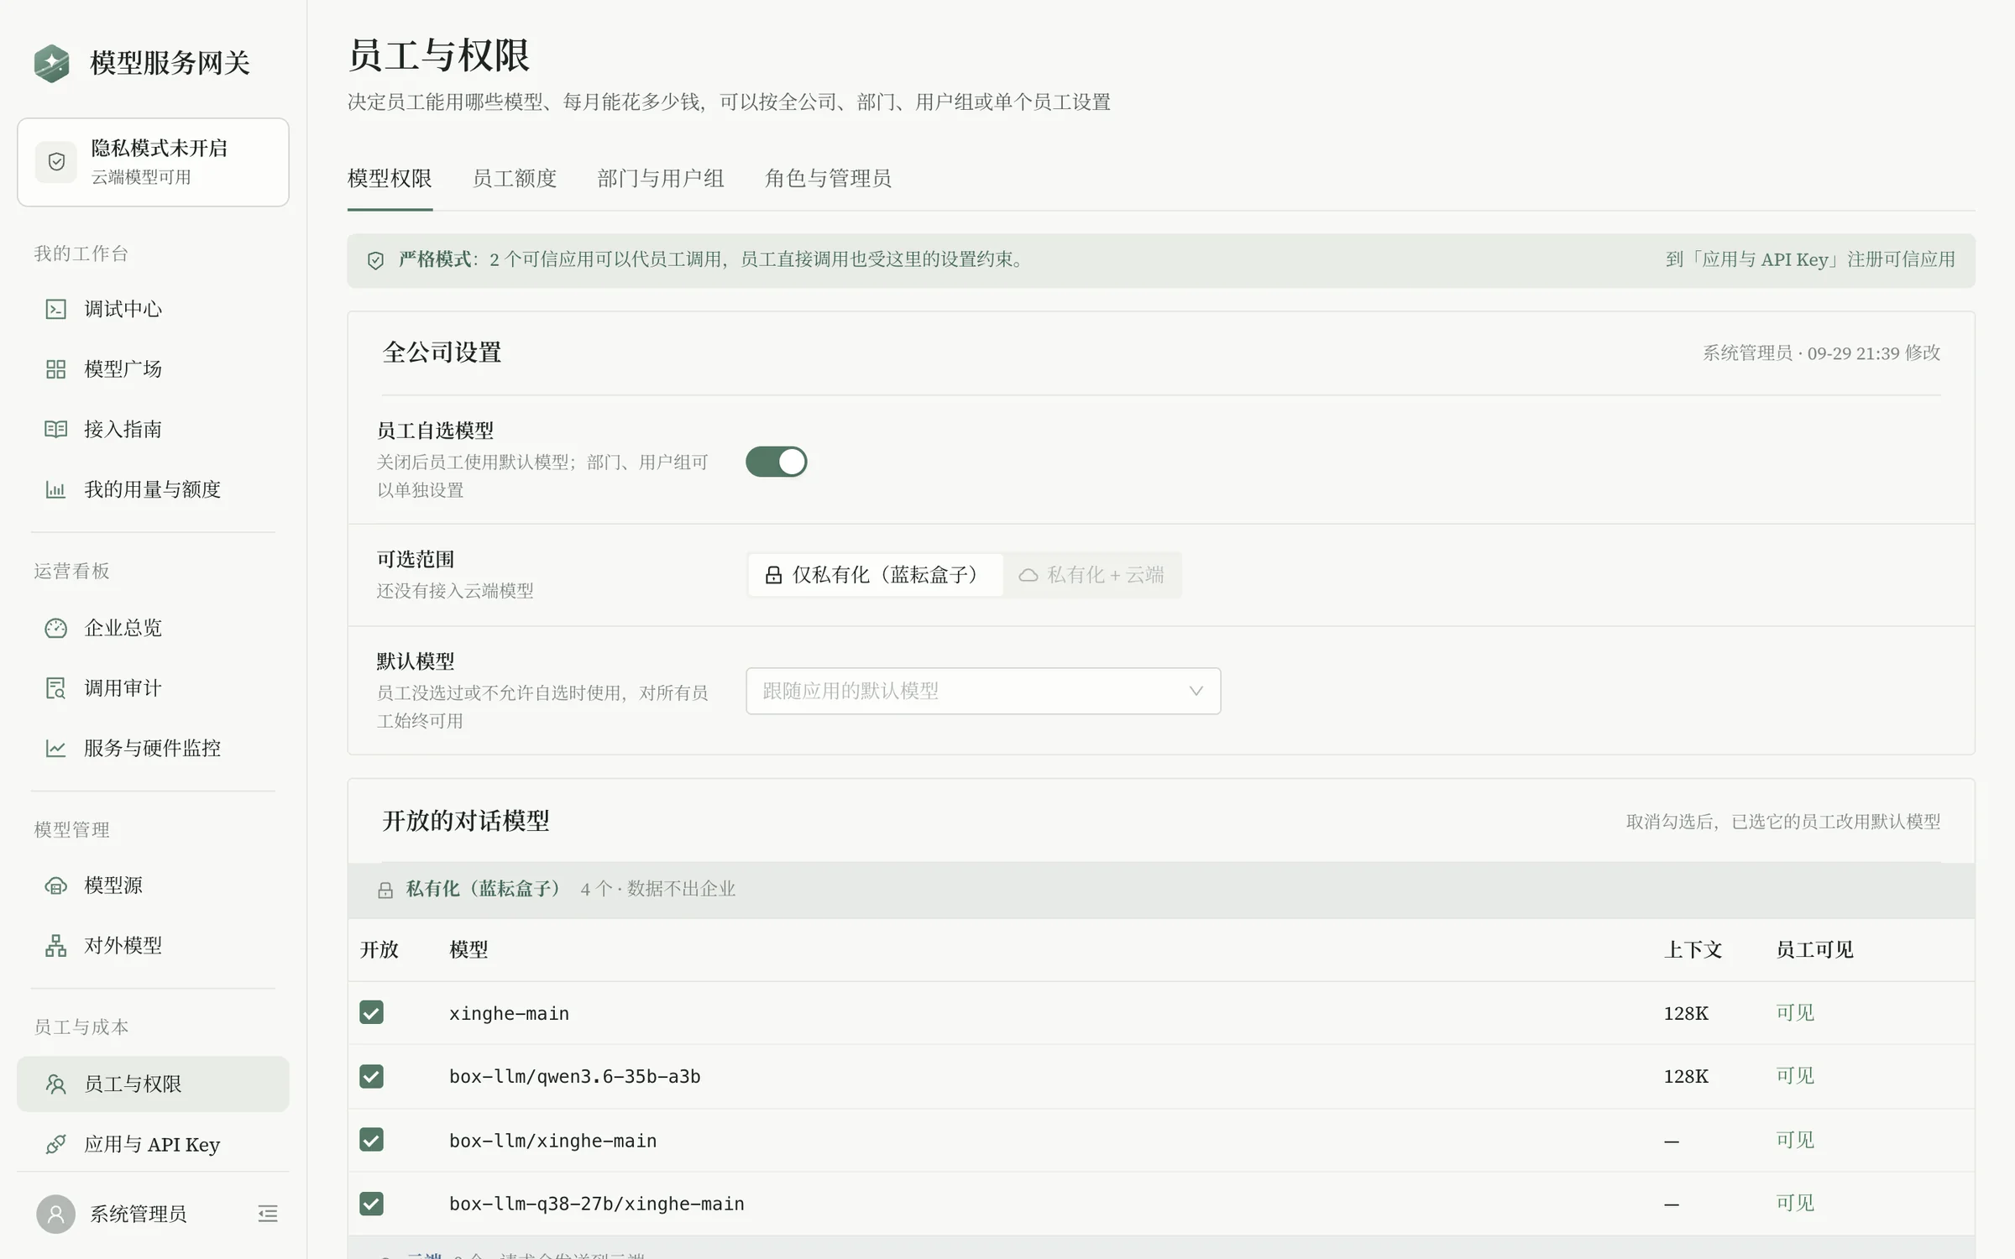Click 可见 status for box-llm/qwen3.6-35b-a3b row
The height and width of the screenshot is (1259, 2015).
click(x=1795, y=1076)
